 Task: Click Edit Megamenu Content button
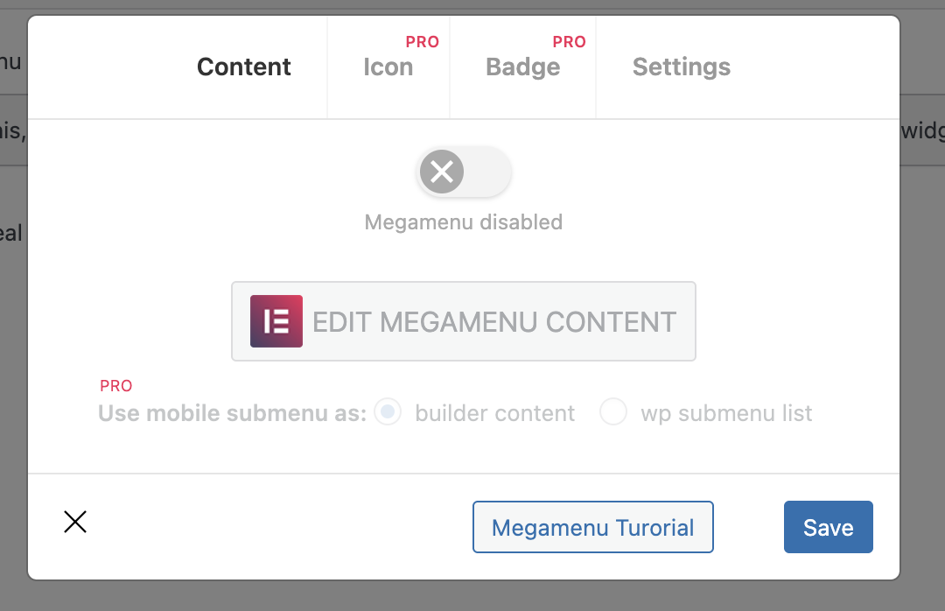tap(464, 321)
